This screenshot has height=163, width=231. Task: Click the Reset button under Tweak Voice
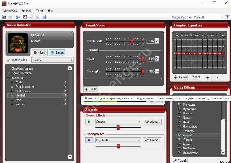[x=91, y=89]
